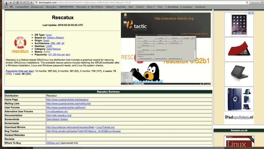Click the 'Where To Buy' row label

(x=13, y=143)
